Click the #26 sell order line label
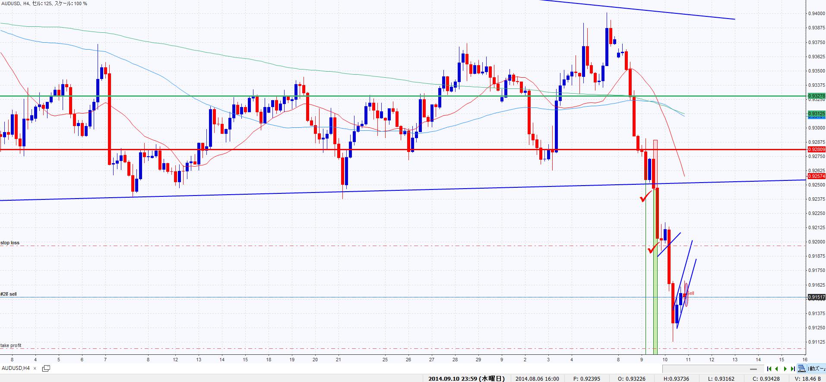This screenshot has width=826, height=382. [x=9, y=294]
